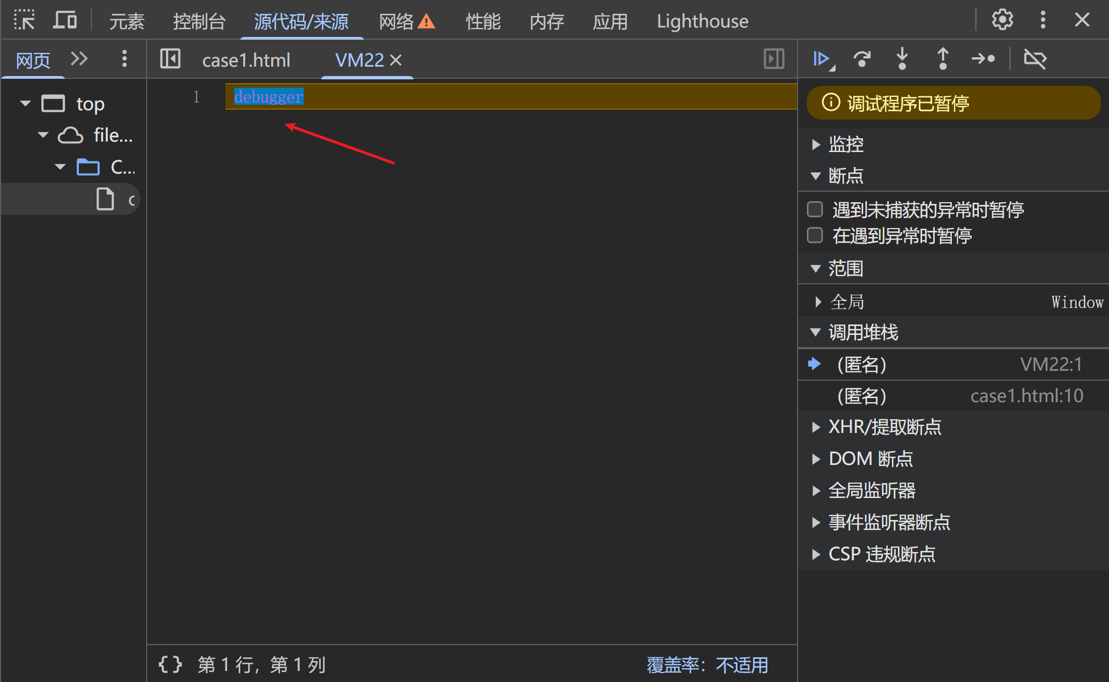Open DevTools settings gear
Viewport: 1109px width, 682px height.
click(x=1002, y=20)
